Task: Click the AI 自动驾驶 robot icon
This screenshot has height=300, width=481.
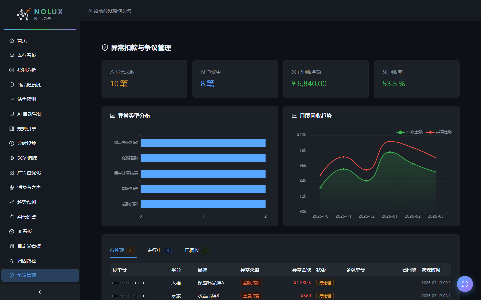Action: (x=12, y=114)
